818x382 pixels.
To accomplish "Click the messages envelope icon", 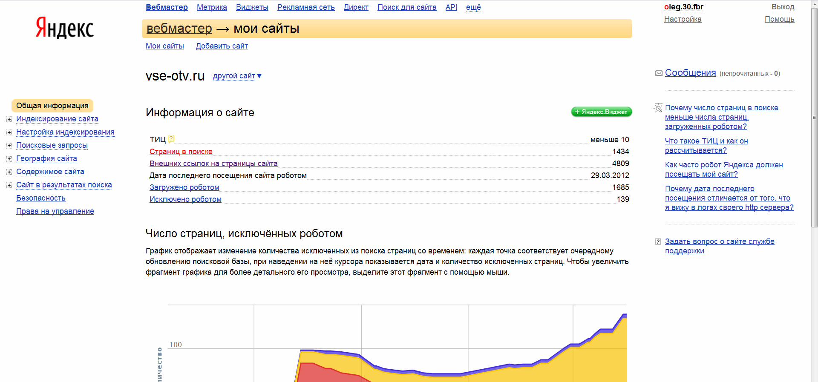I will pyautogui.click(x=659, y=73).
